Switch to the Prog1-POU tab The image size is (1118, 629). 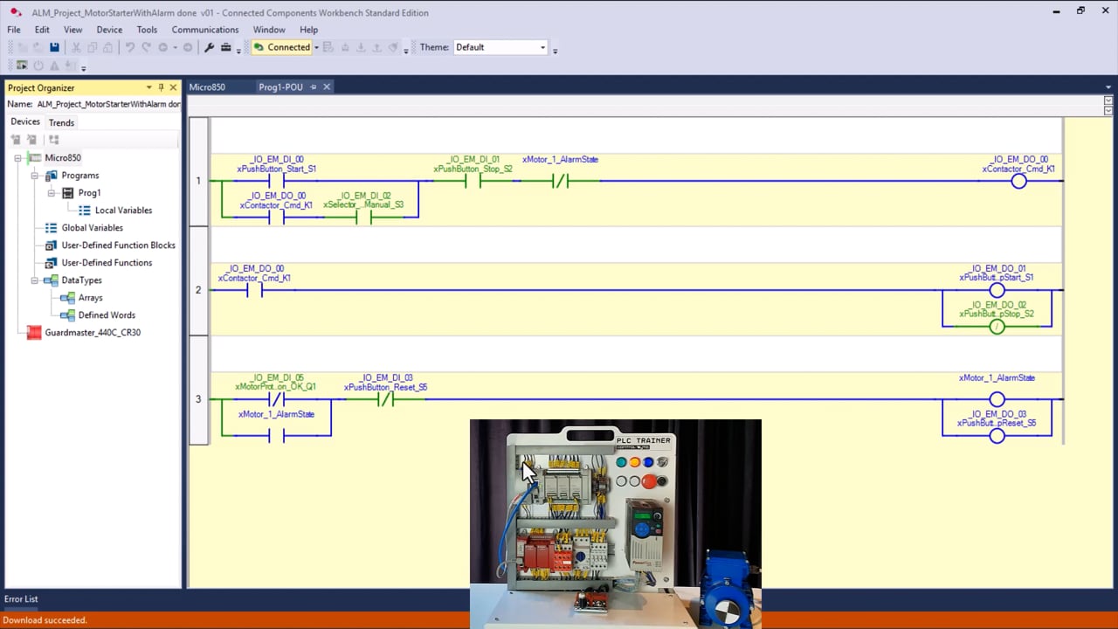(x=281, y=87)
